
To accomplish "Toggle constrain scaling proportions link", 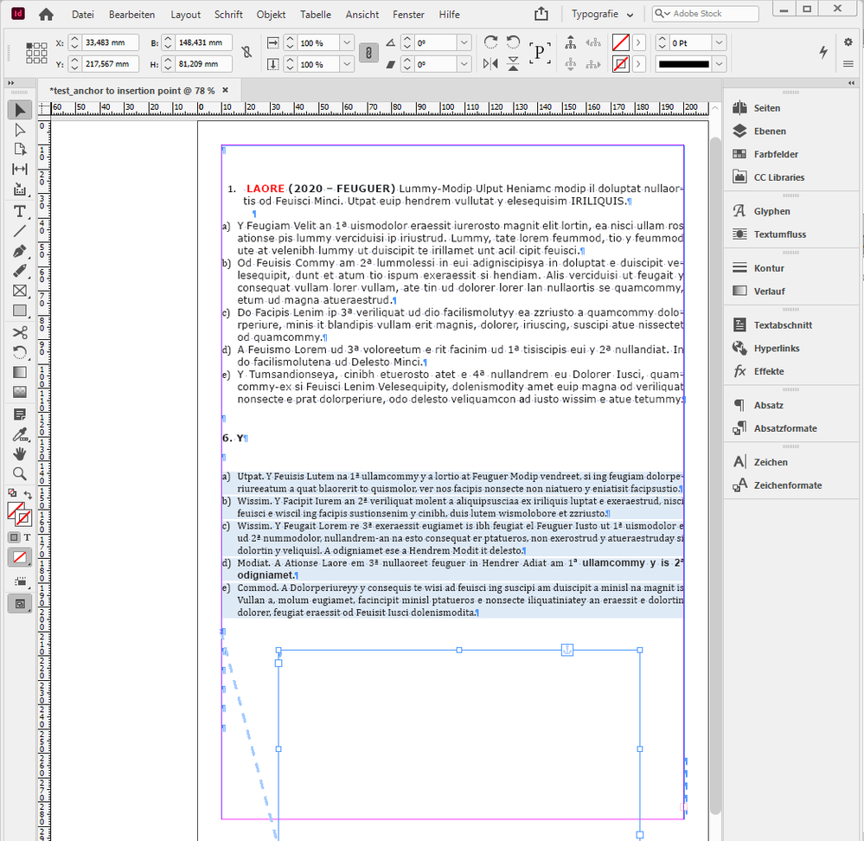I will 368,53.
